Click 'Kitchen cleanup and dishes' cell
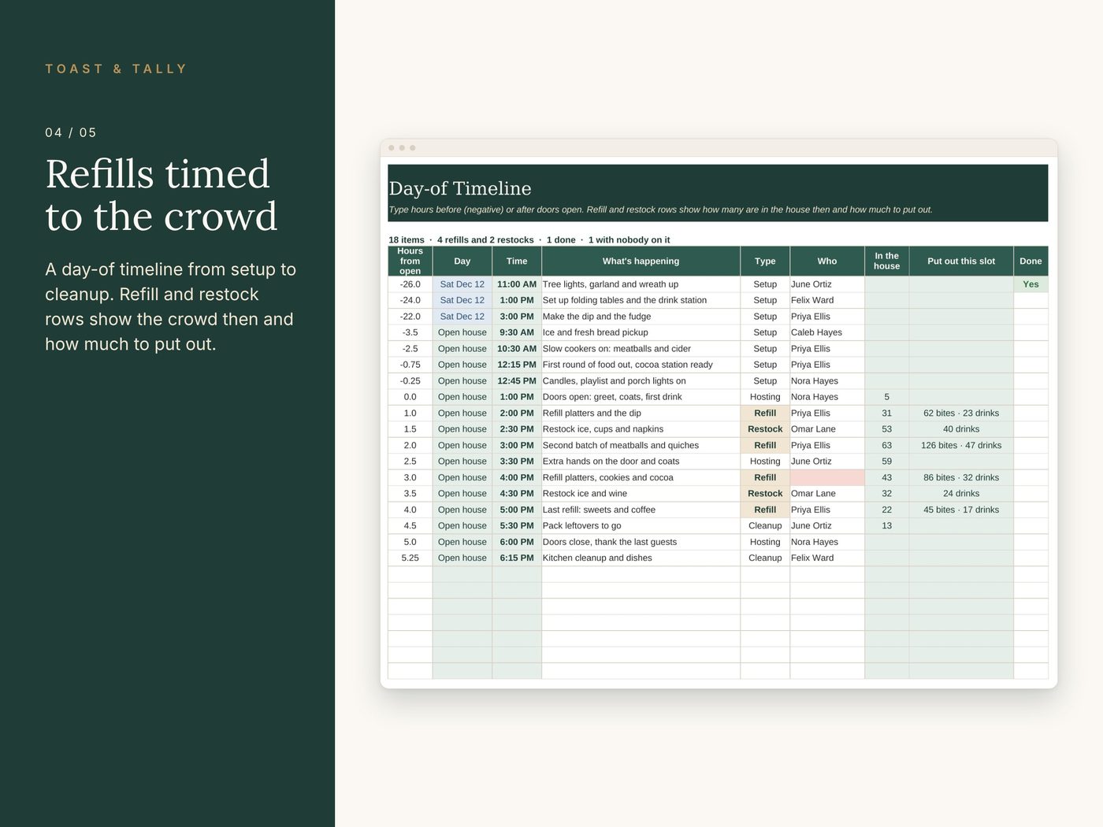 pyautogui.click(x=641, y=558)
